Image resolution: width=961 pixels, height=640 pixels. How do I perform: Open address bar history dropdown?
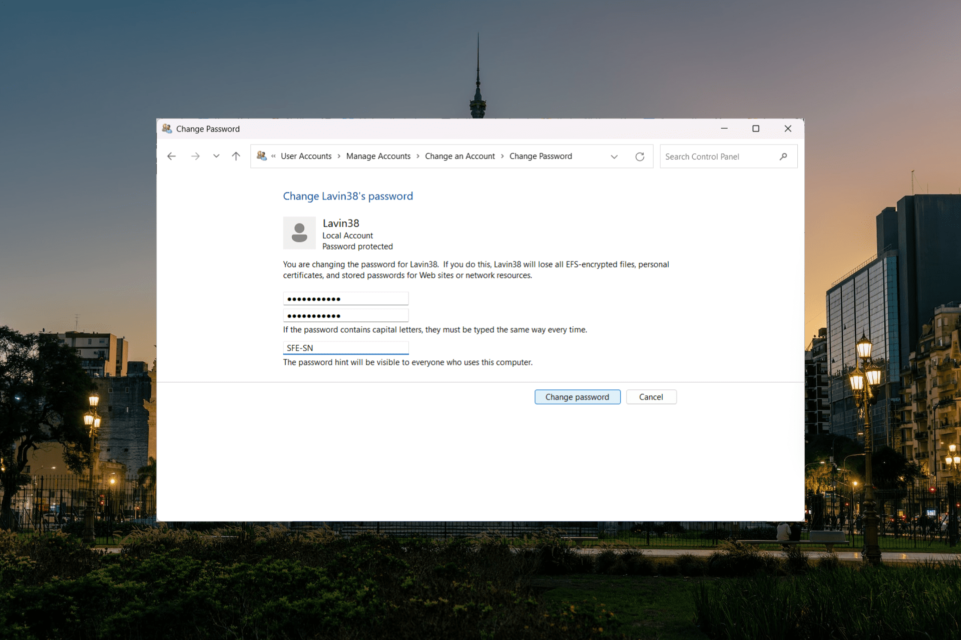pos(614,156)
